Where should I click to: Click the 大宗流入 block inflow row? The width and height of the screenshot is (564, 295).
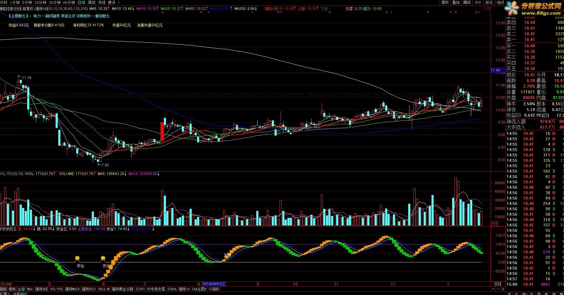point(535,127)
